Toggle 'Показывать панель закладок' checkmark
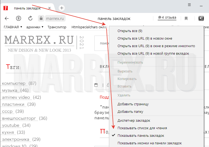 tap(157, 135)
